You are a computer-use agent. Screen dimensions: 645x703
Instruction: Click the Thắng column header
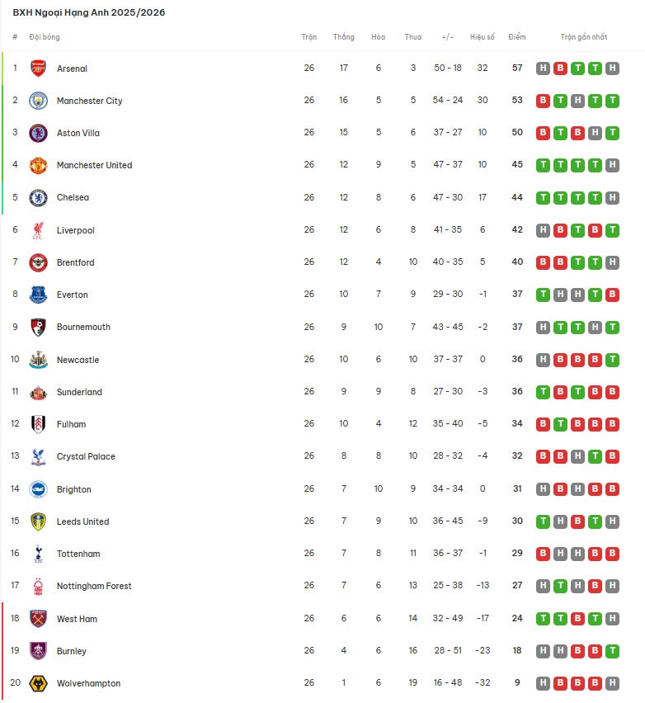(x=344, y=37)
